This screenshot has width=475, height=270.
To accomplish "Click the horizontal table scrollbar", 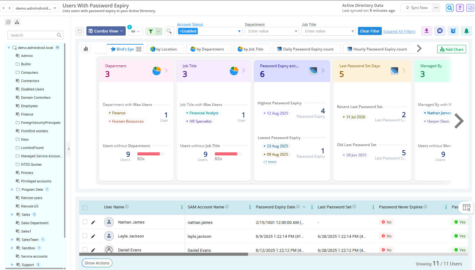I will (x=163, y=254).
